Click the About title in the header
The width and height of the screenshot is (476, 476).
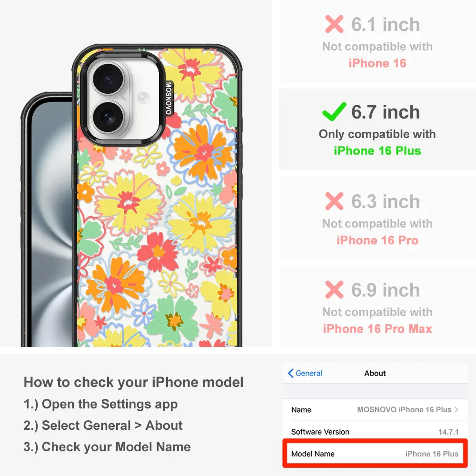click(x=375, y=373)
